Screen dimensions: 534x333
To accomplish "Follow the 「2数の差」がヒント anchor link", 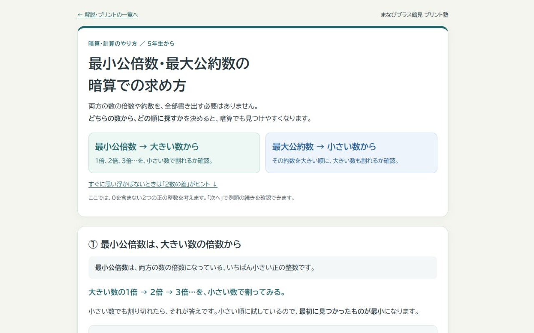I will tap(153, 184).
